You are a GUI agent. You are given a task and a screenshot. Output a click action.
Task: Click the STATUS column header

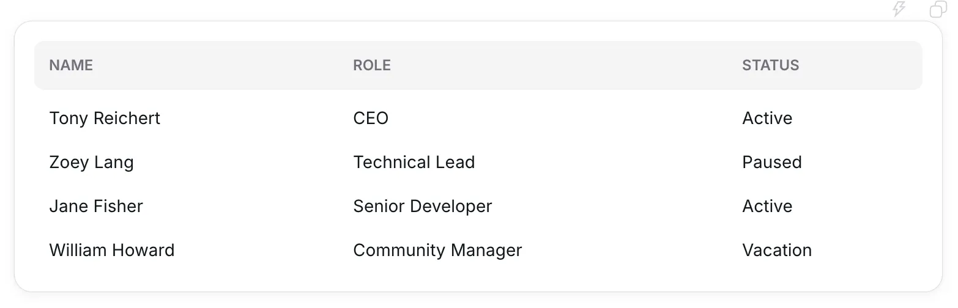tap(770, 65)
